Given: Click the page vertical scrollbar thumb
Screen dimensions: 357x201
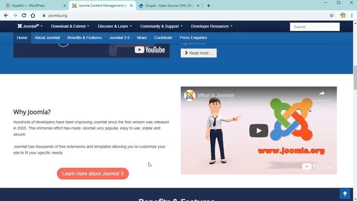Looking at the screenshot, I should tap(355, 78).
